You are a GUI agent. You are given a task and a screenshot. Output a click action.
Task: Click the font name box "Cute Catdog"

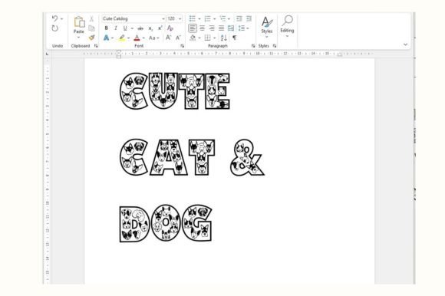[131, 18]
